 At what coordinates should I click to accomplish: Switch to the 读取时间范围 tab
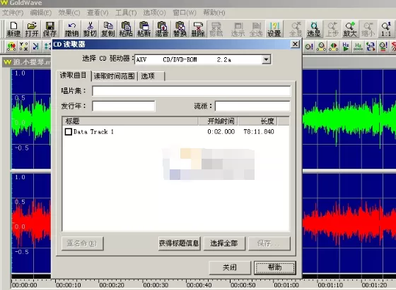[114, 76]
